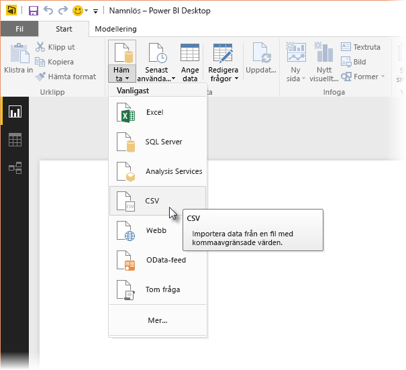Open the smiley feedback dropdown arrow
Image resolution: width=406 pixels, height=370 pixels.
click(86, 11)
